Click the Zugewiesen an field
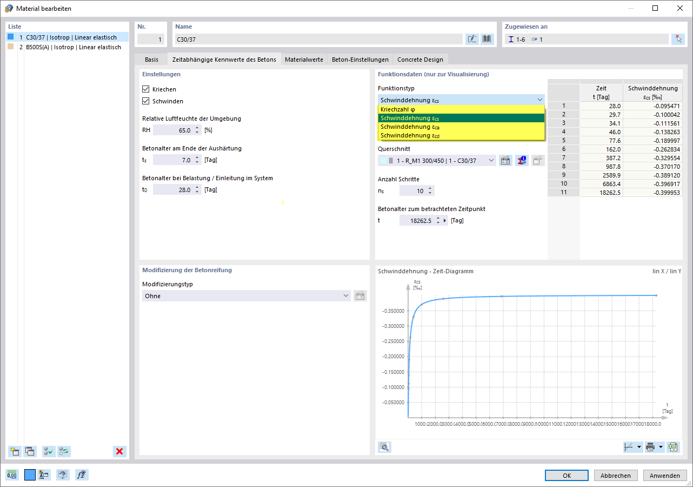The width and height of the screenshot is (693, 487). [x=587, y=39]
